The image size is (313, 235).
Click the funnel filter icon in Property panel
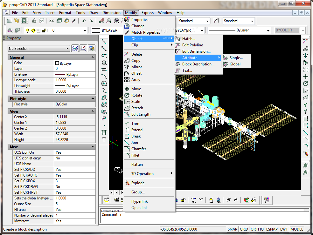click(91, 48)
